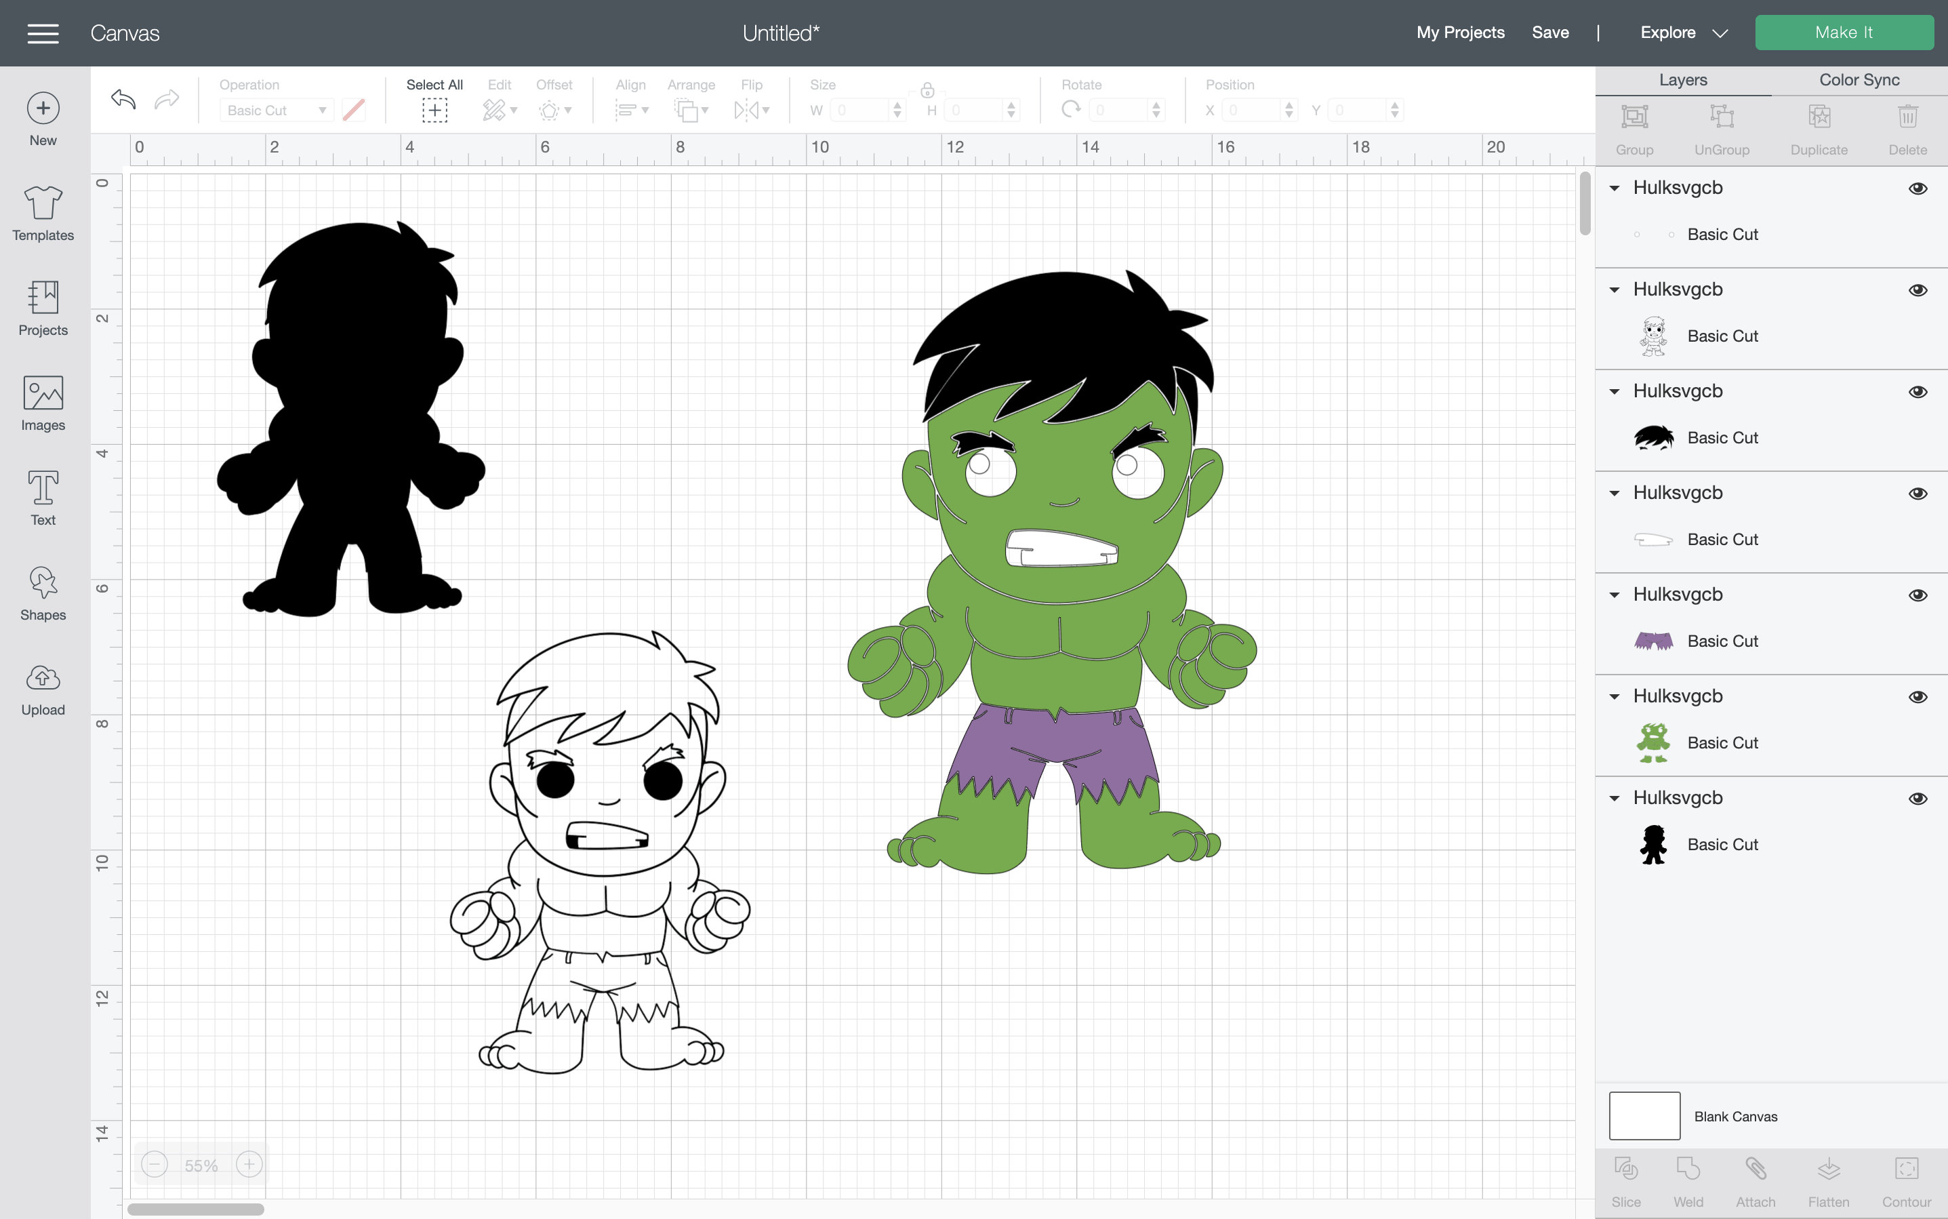Open the Upload panel
The width and height of the screenshot is (1948, 1219).
coord(43,690)
